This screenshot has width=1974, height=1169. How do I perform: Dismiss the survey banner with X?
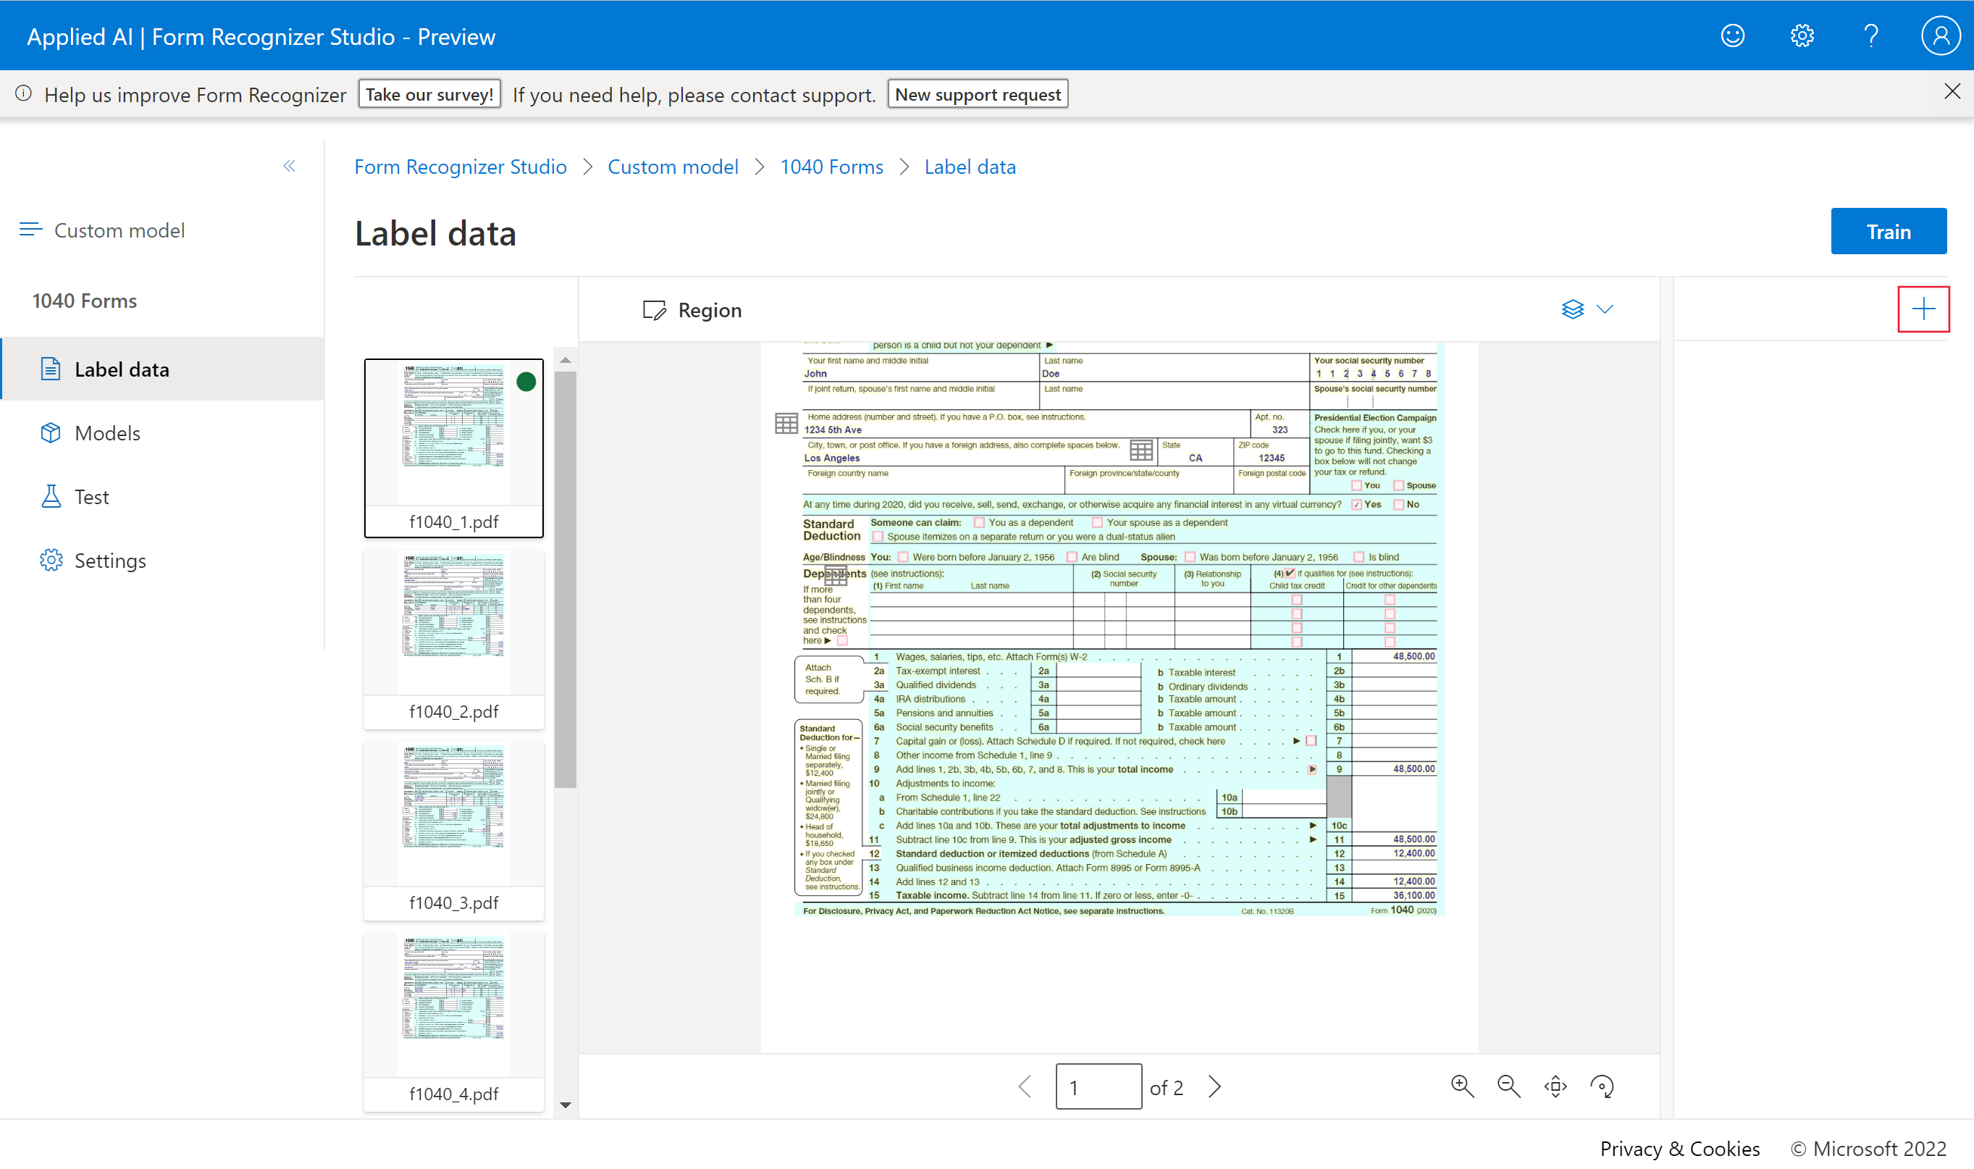[1951, 91]
